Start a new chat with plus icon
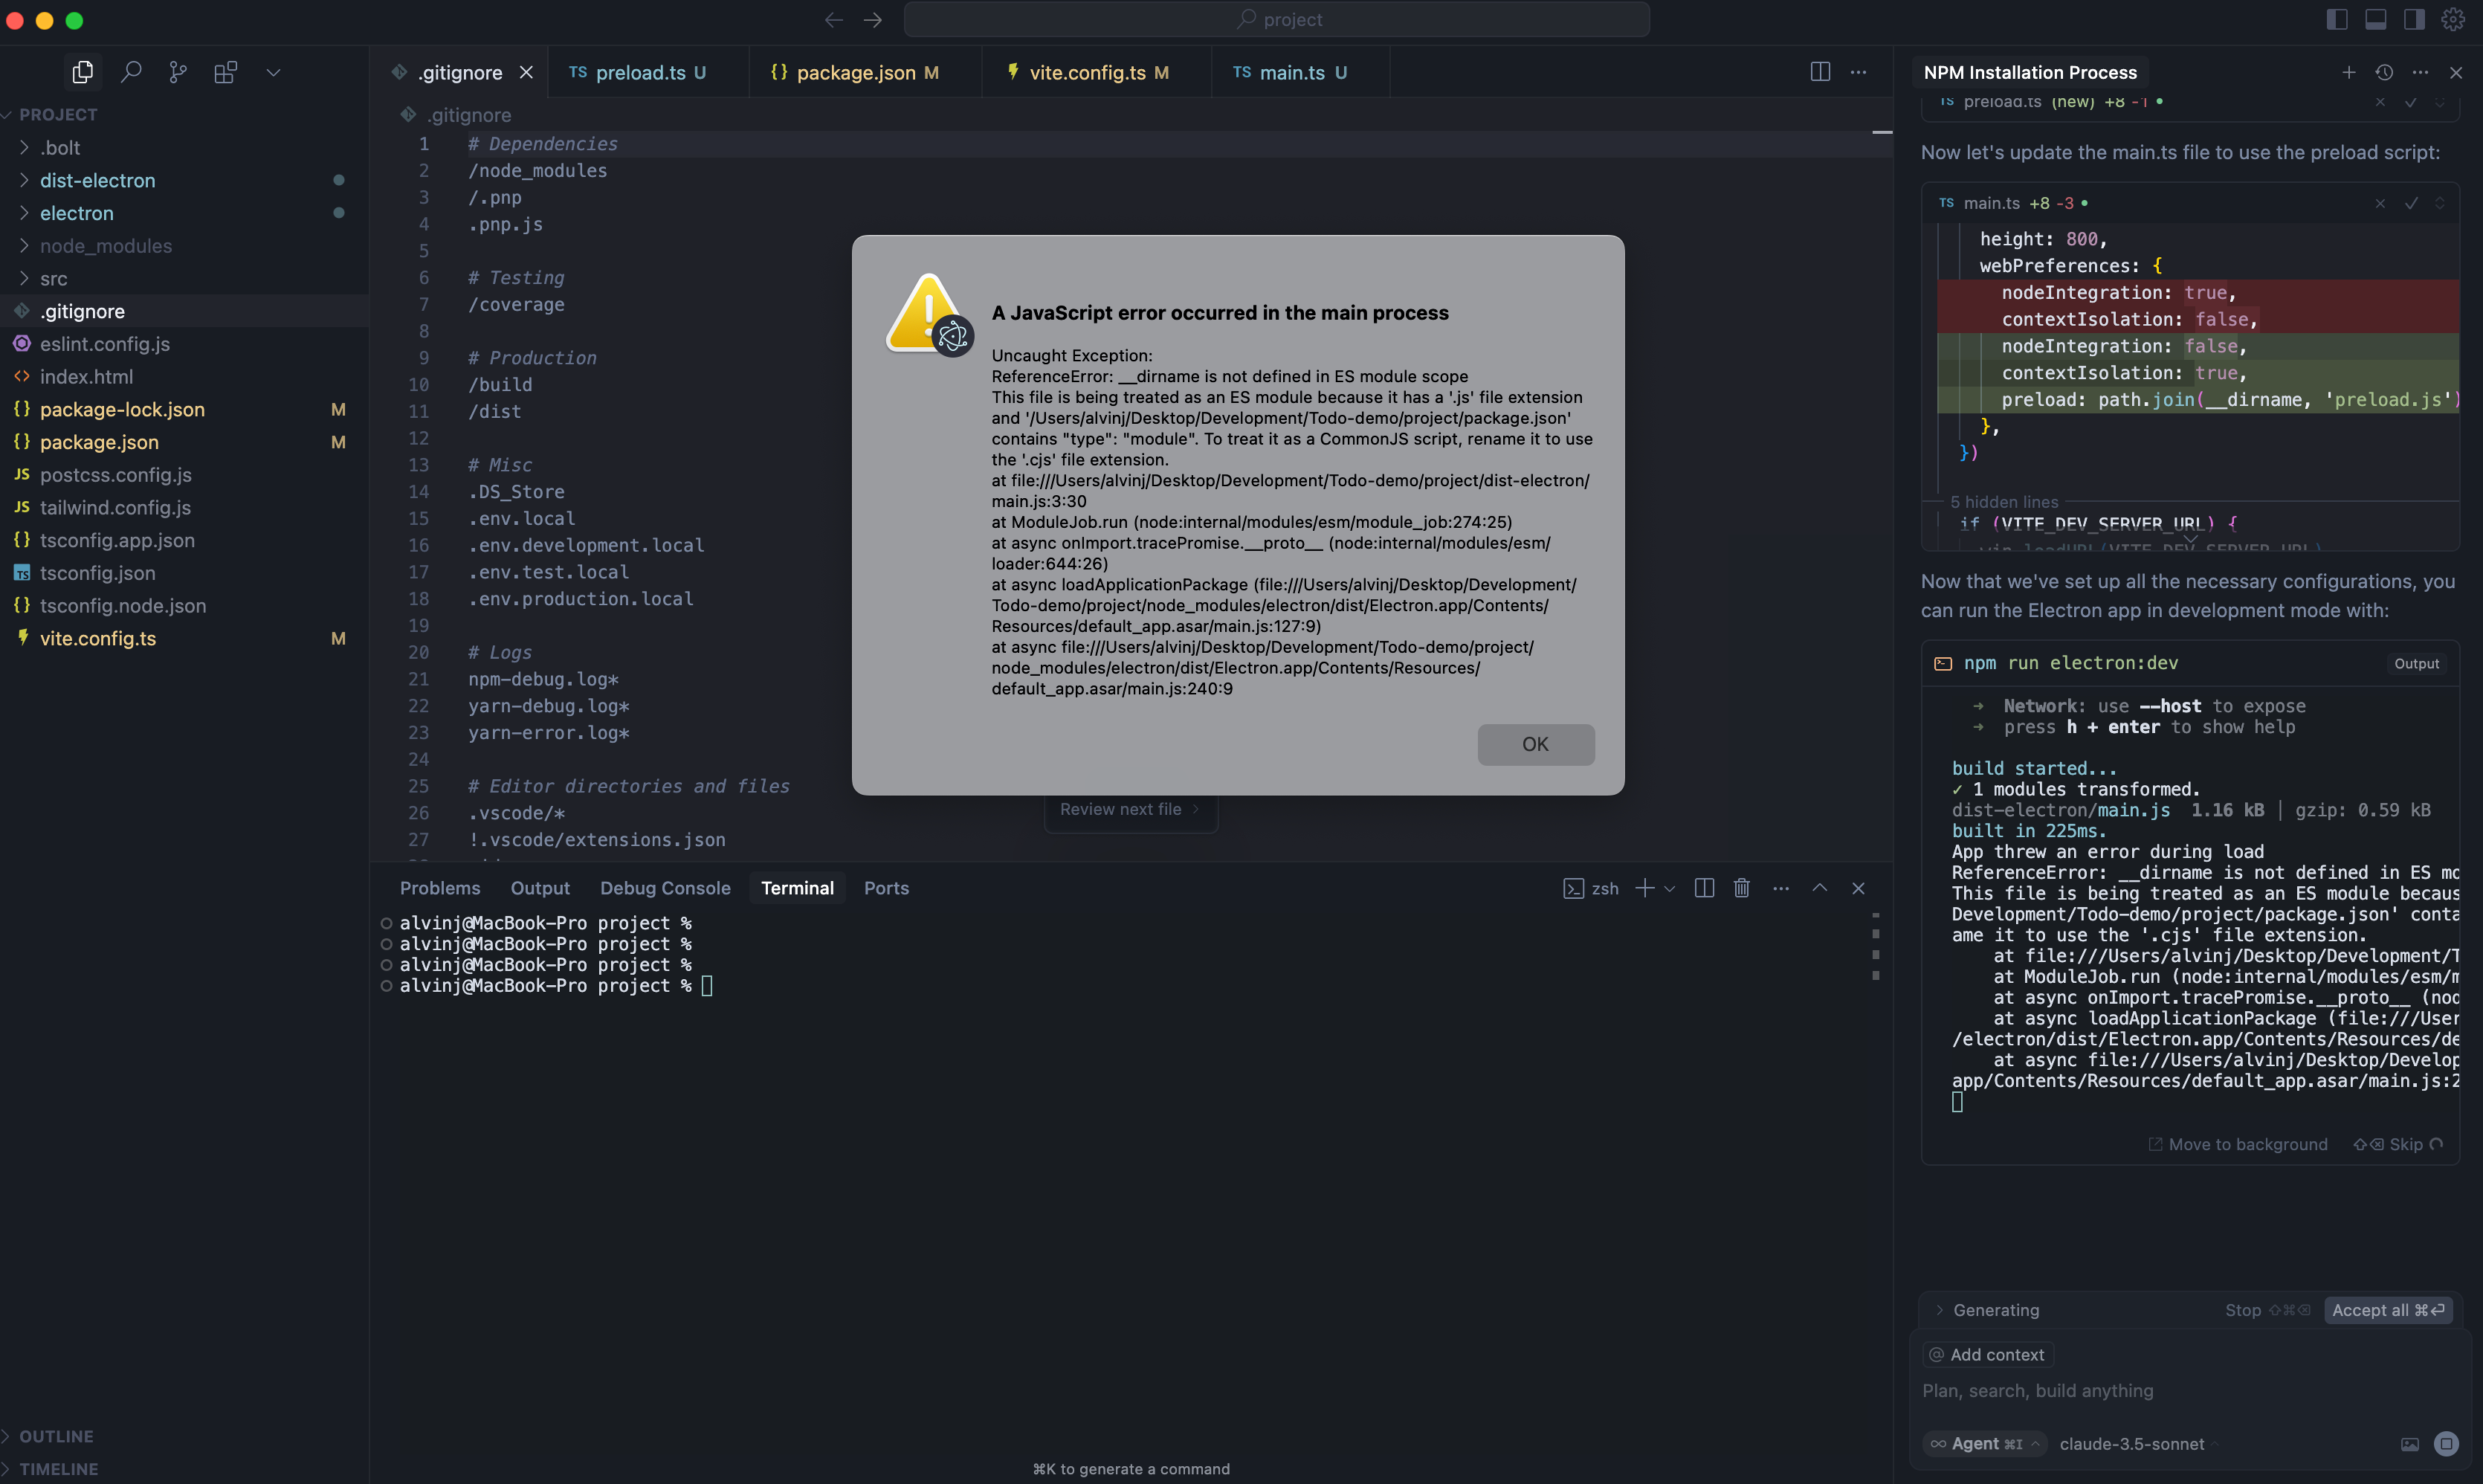 (x=2348, y=72)
